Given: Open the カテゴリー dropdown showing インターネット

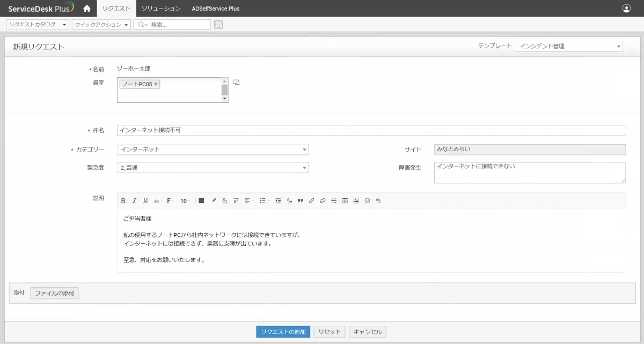Looking at the screenshot, I should point(213,149).
